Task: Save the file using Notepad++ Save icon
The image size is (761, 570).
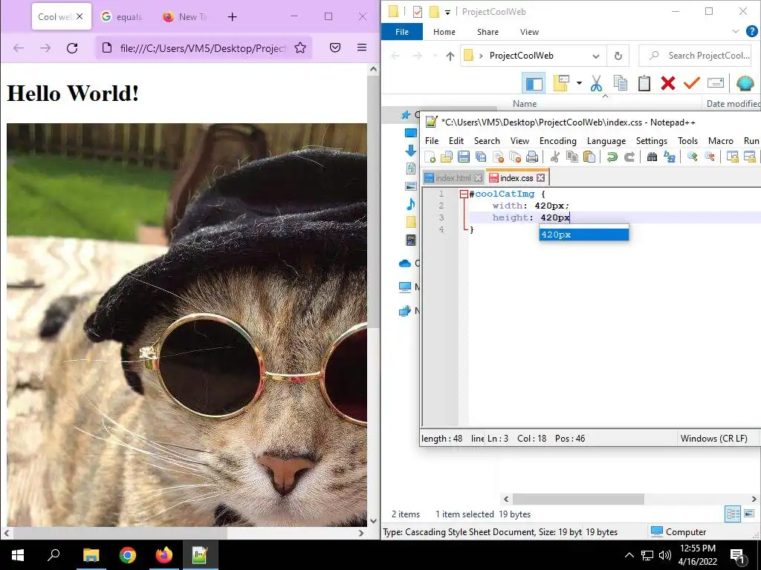Action: pyautogui.click(x=464, y=157)
